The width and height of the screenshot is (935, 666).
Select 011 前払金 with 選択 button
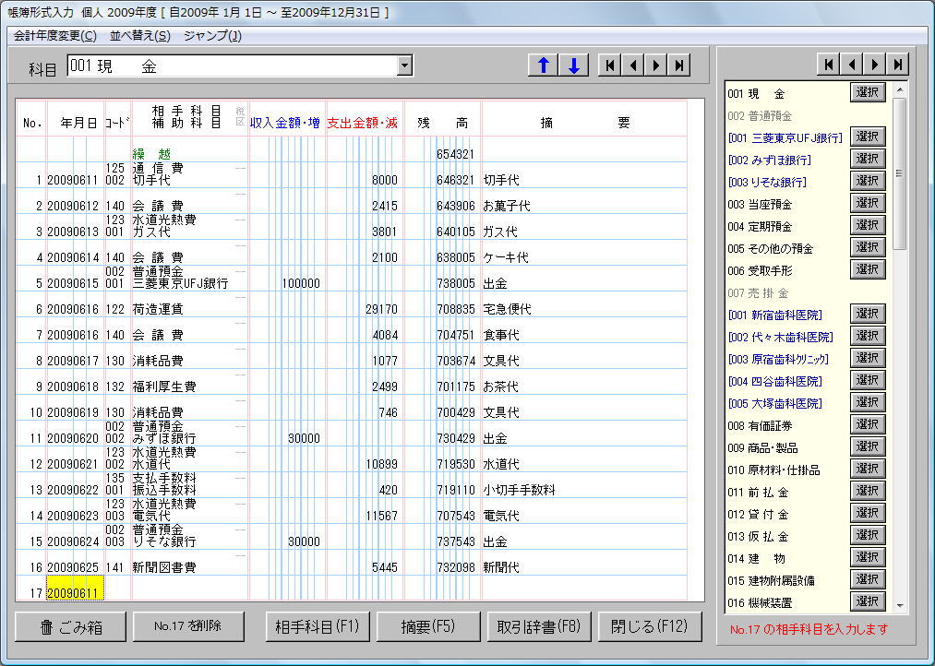868,491
